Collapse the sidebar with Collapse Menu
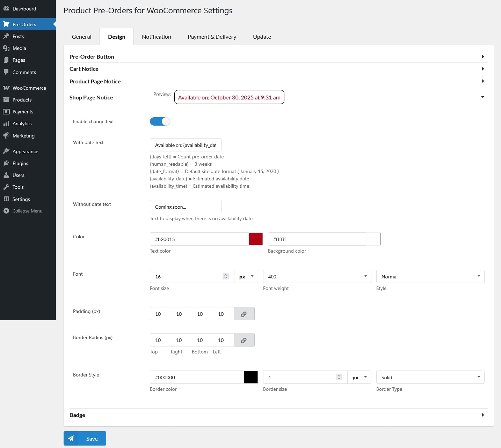501x448 pixels. coord(23,211)
